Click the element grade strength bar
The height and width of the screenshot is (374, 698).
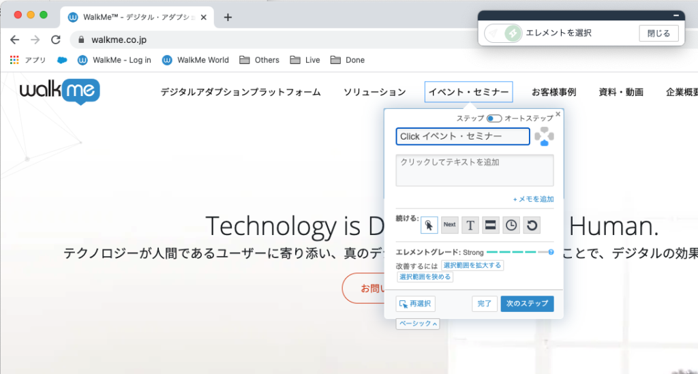pos(517,252)
